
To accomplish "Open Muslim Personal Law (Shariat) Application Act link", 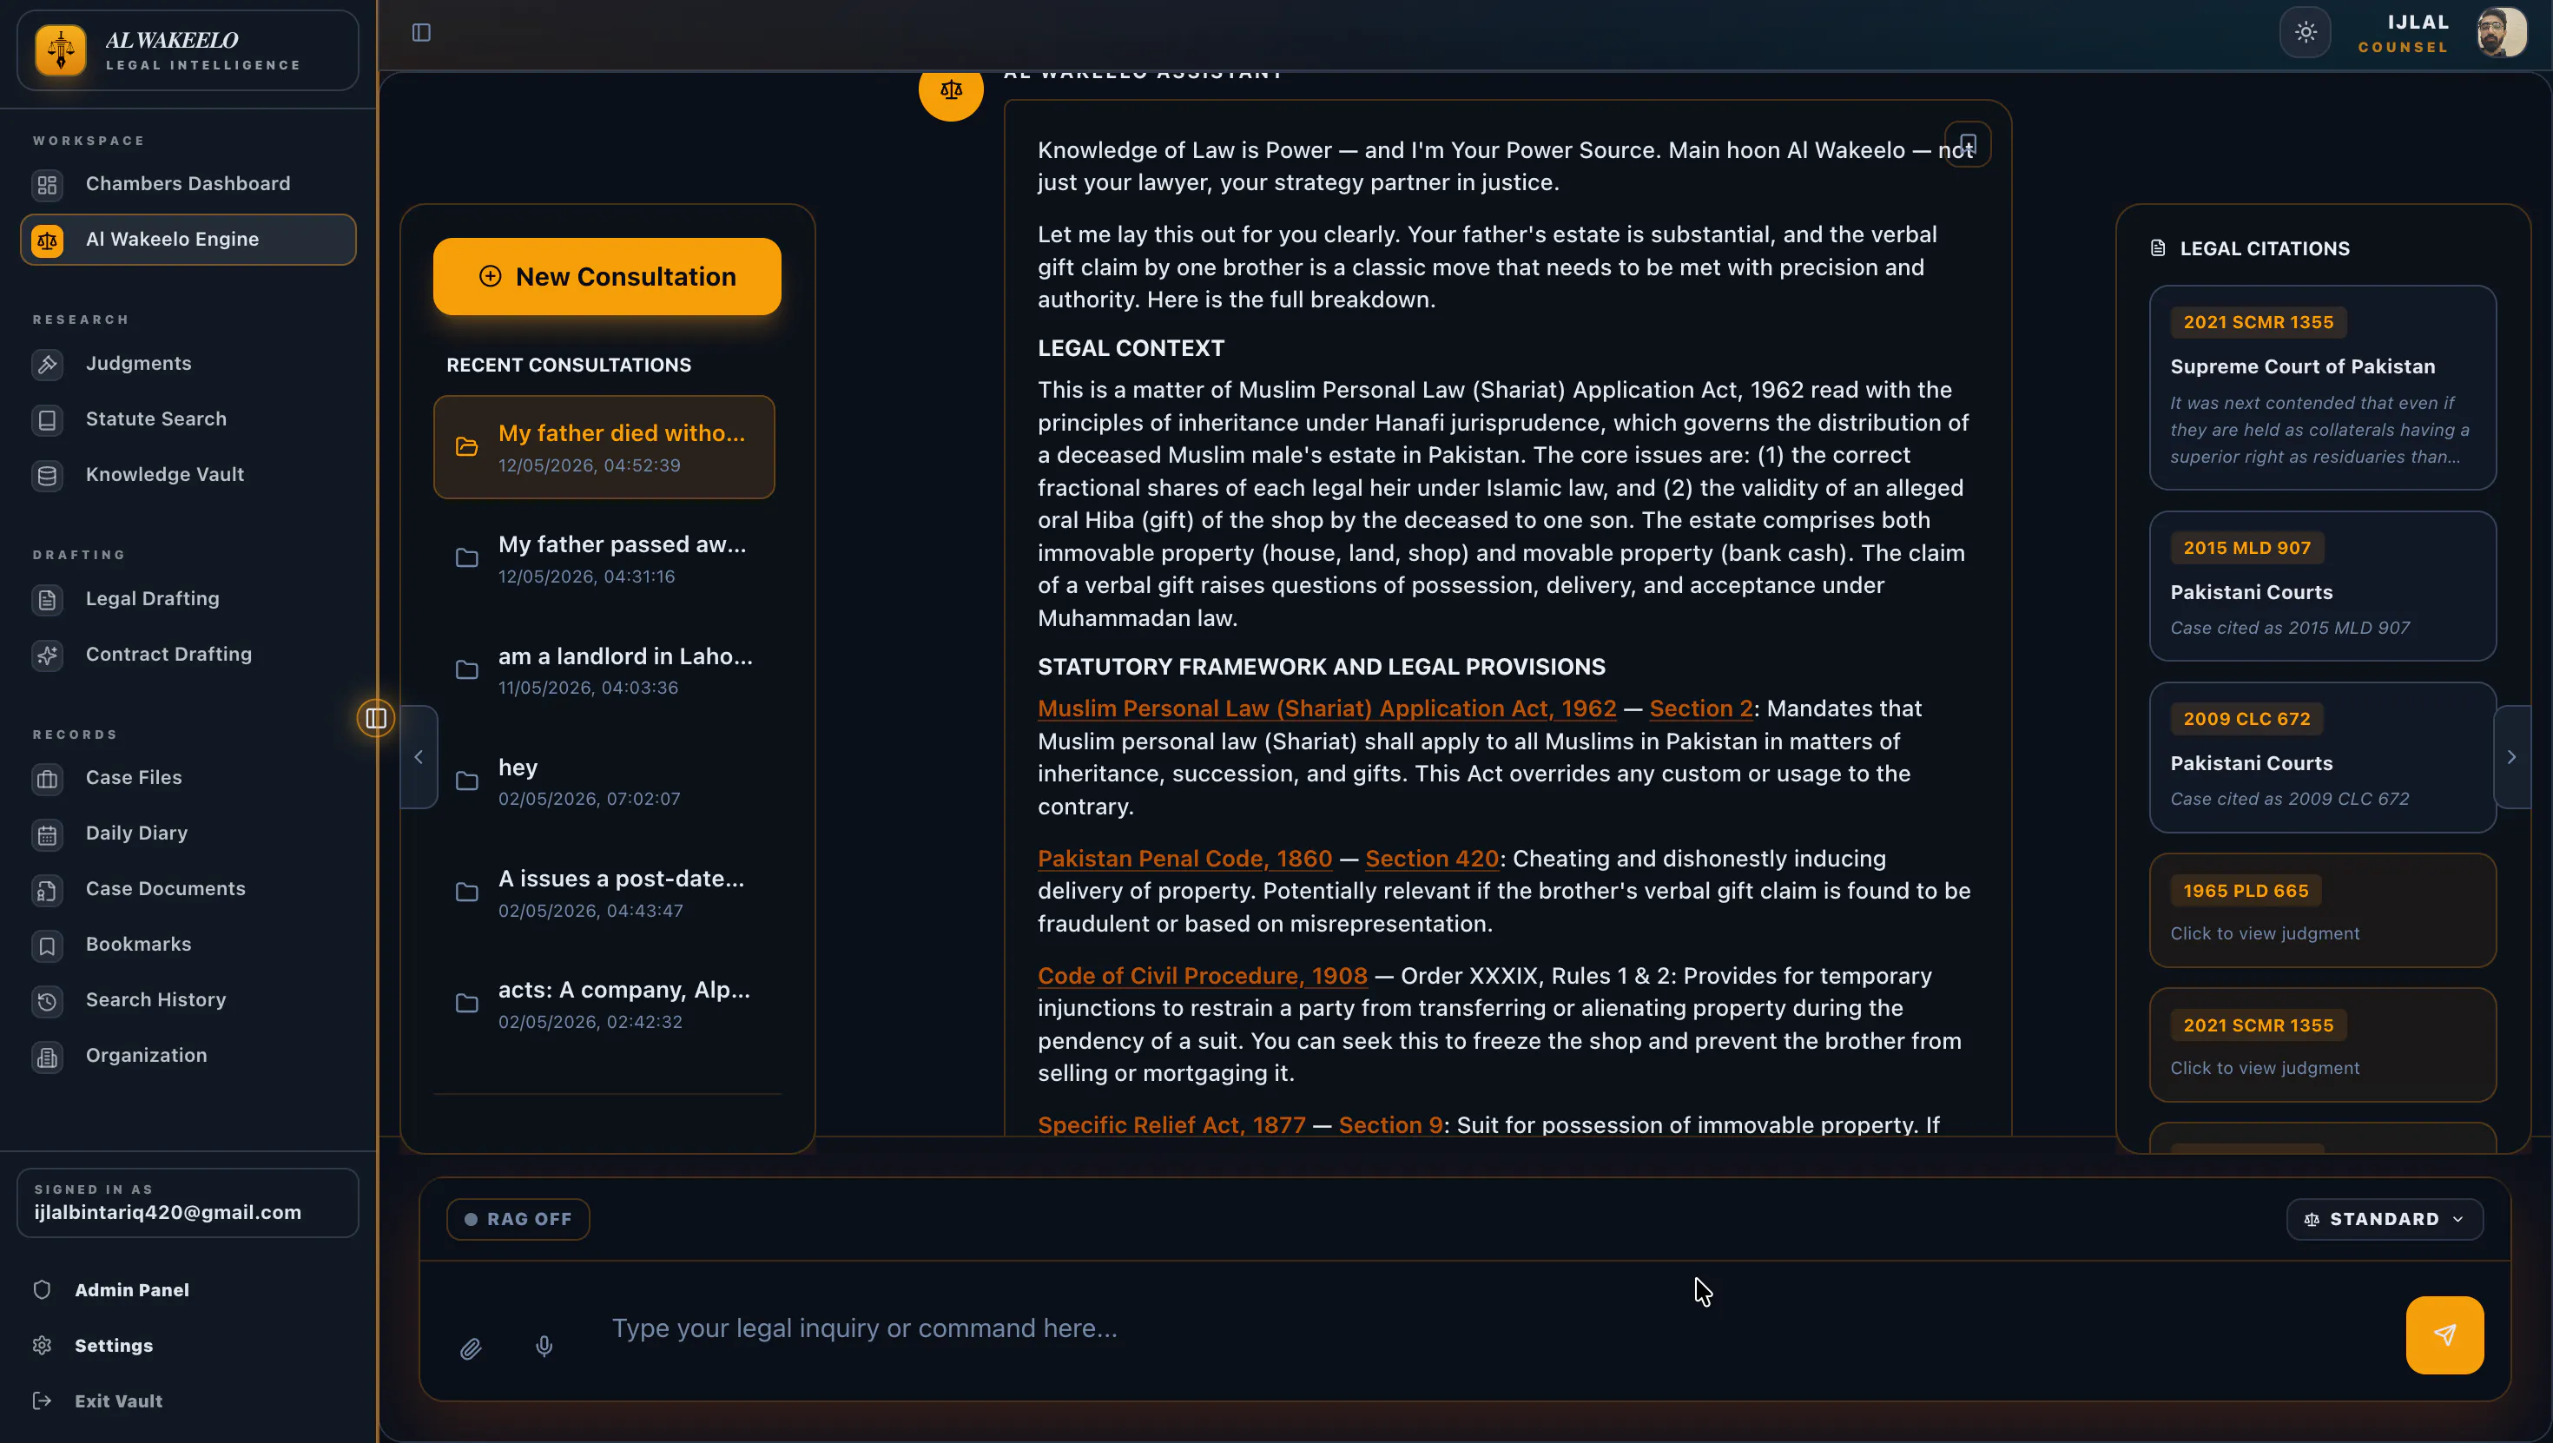I will pos(1326,708).
